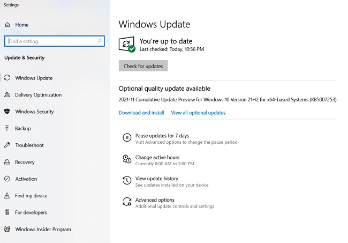Open Delivery Optimization settings
Image resolution: width=348 pixels, height=243 pixels.
[x=39, y=95]
